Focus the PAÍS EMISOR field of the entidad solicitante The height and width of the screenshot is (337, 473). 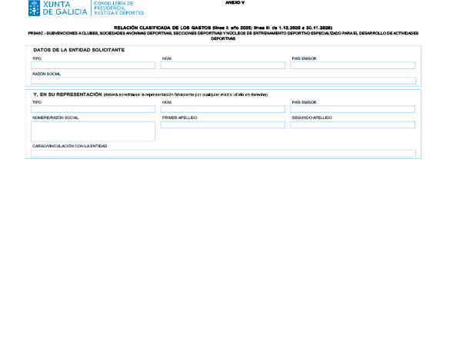coord(353,65)
